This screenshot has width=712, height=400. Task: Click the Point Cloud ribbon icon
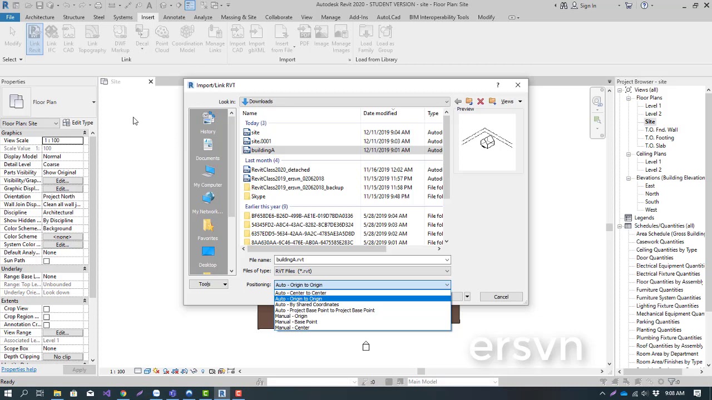point(162,39)
